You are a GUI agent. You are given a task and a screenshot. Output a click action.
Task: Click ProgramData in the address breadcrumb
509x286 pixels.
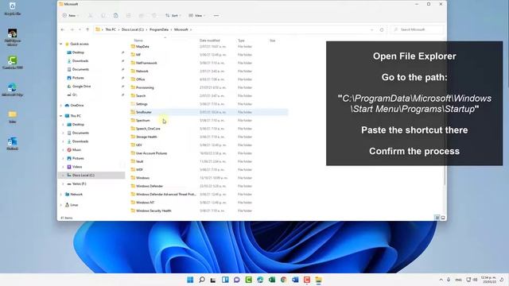coord(159,29)
